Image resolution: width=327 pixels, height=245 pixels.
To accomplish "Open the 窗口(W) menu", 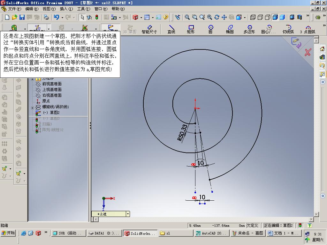I will [x=101, y=9].
